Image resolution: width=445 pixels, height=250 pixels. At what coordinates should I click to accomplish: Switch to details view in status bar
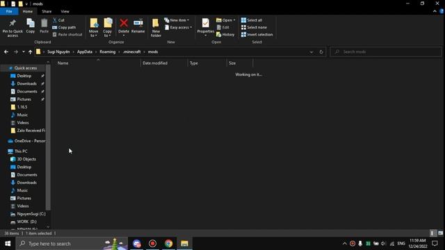tap(432, 233)
